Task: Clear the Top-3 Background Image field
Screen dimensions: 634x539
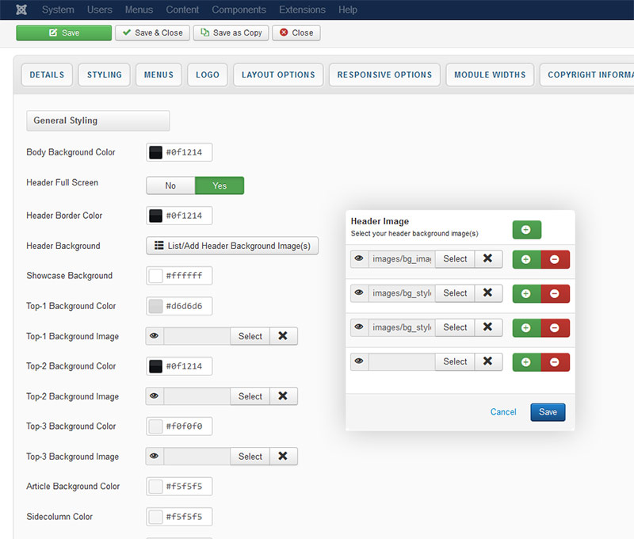Action: click(283, 457)
